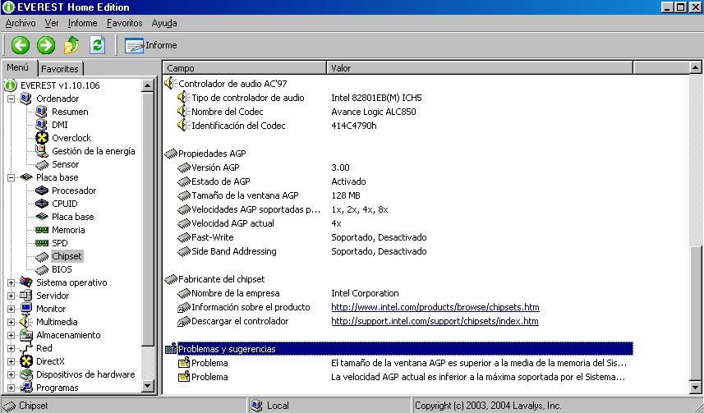Viewport: 704px width, 413px height.
Task: Select the BIOS chip icon
Action: (41, 269)
